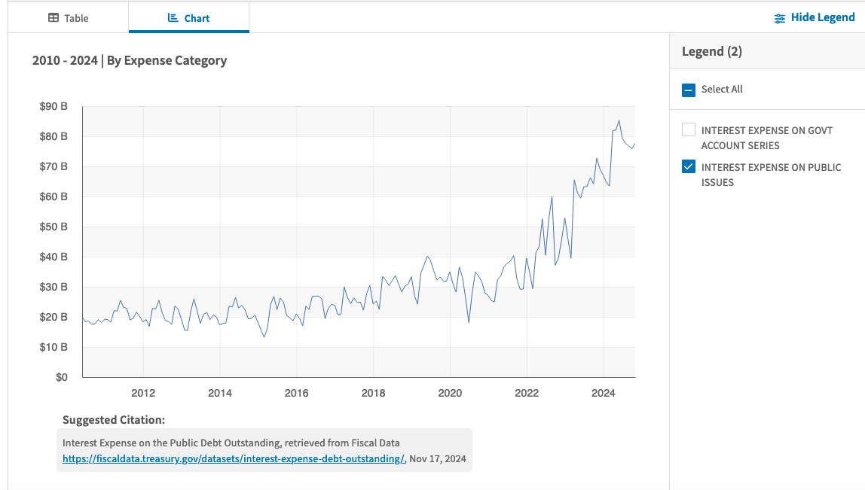Open the fiscaldata.treasury.gov citation link
Screen dimensions: 865x490
pos(234,458)
